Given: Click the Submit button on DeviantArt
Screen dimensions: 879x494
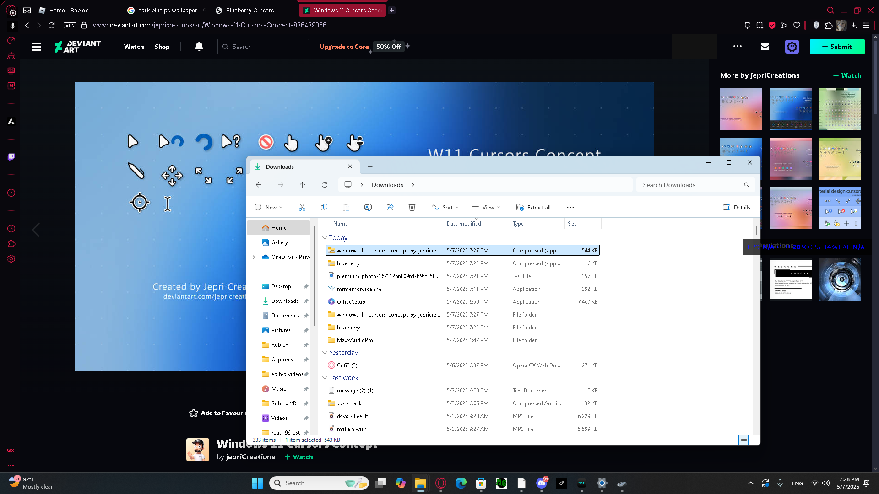Looking at the screenshot, I should coord(837,47).
